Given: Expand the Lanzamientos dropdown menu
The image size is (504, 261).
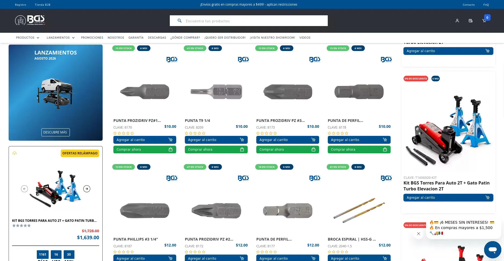Looking at the screenshot, I should pos(61,38).
